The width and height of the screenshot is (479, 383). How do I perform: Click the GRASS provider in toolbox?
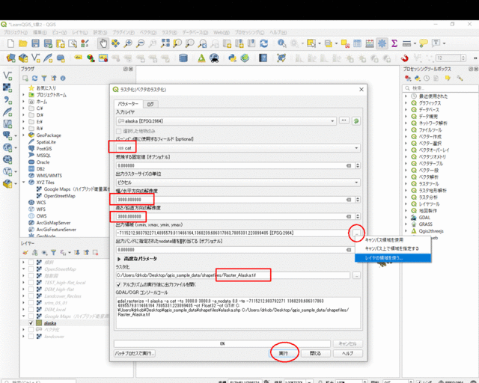coord(426,224)
